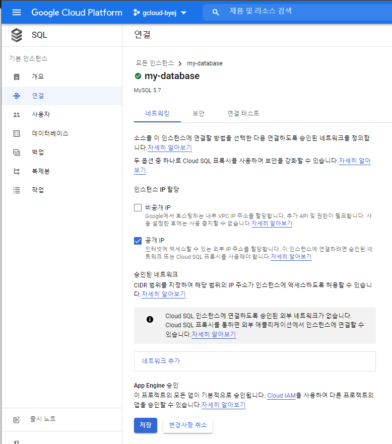
Task: Open the gcloud-byej project selector dropdown
Action: point(160,13)
